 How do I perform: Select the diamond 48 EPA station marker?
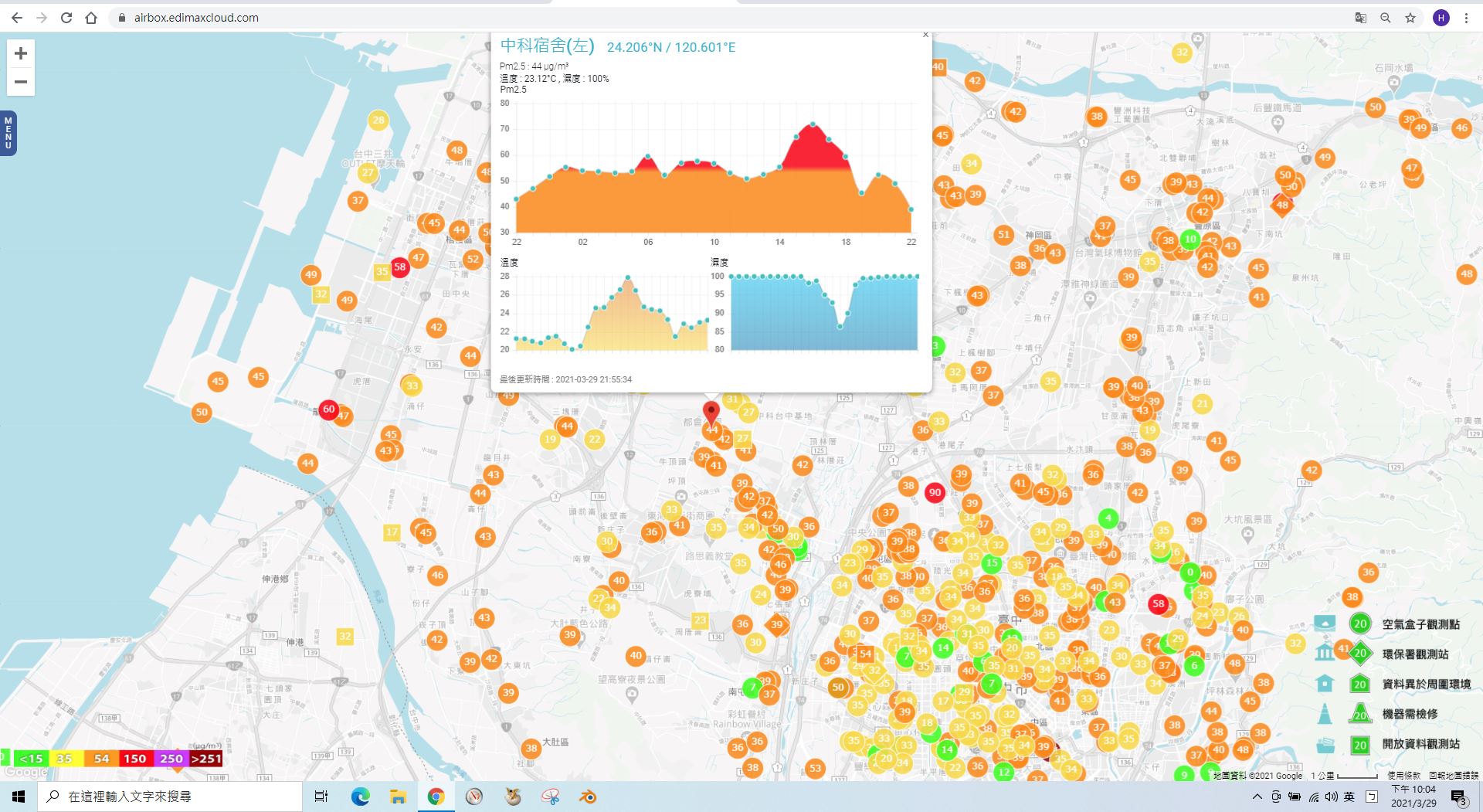click(1282, 205)
